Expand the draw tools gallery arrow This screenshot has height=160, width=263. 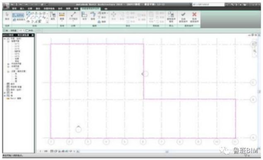pyautogui.click(x=48, y=22)
